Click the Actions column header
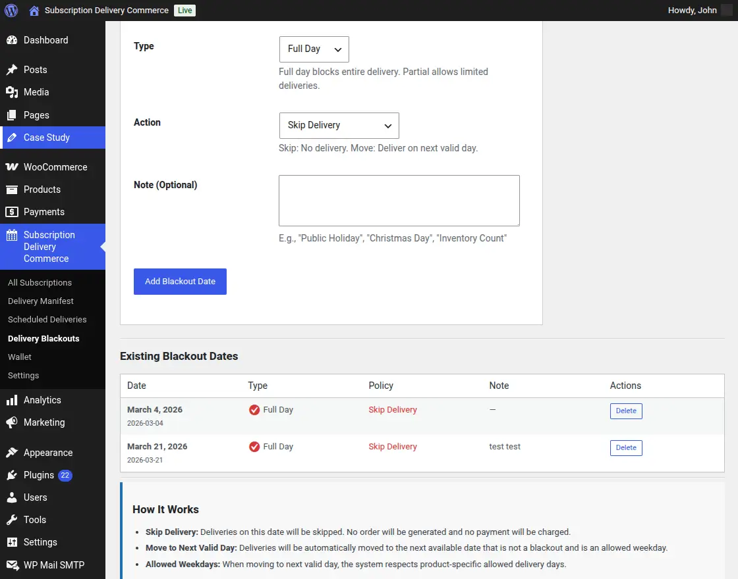Screen dimensions: 738x579 (x=625, y=386)
